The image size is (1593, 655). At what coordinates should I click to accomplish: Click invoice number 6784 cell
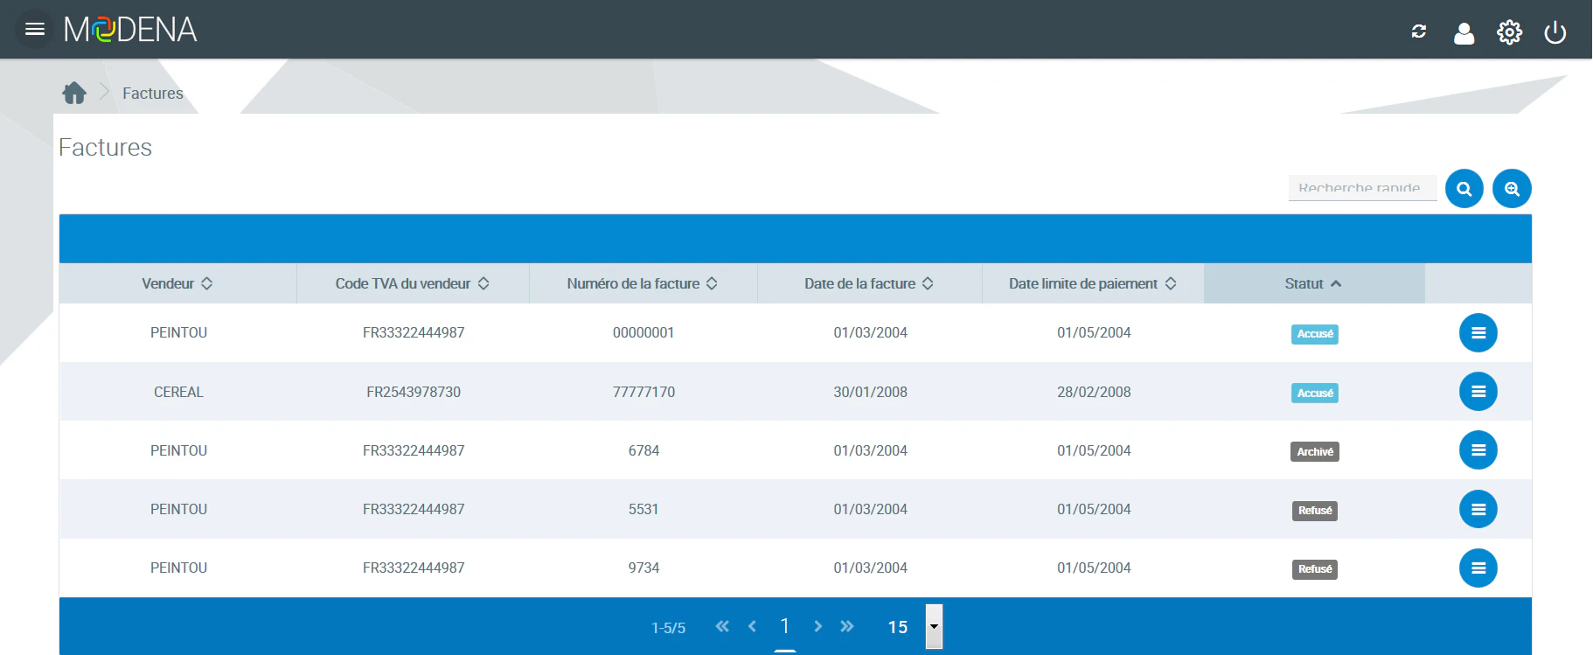(643, 450)
